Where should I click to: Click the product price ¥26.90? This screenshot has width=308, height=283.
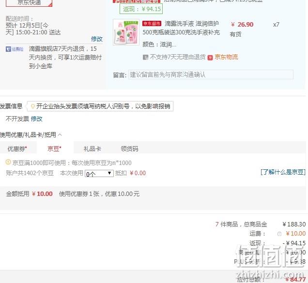(242, 25)
